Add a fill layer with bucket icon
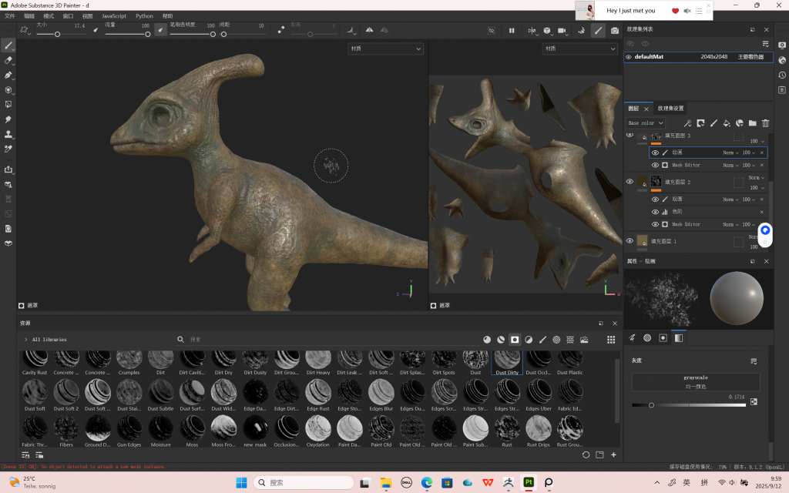The width and height of the screenshot is (789, 493). coord(726,123)
